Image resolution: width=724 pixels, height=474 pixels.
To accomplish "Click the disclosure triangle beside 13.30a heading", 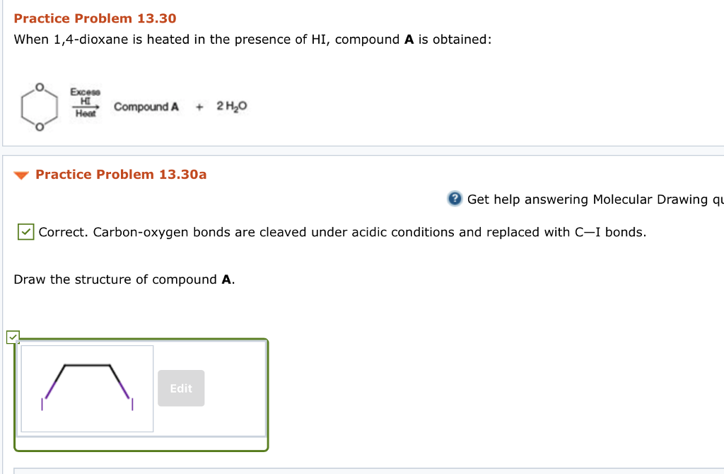I will click(22, 175).
